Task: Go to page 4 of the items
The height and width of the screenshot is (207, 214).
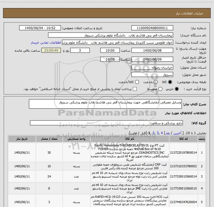Action: pos(162,133)
